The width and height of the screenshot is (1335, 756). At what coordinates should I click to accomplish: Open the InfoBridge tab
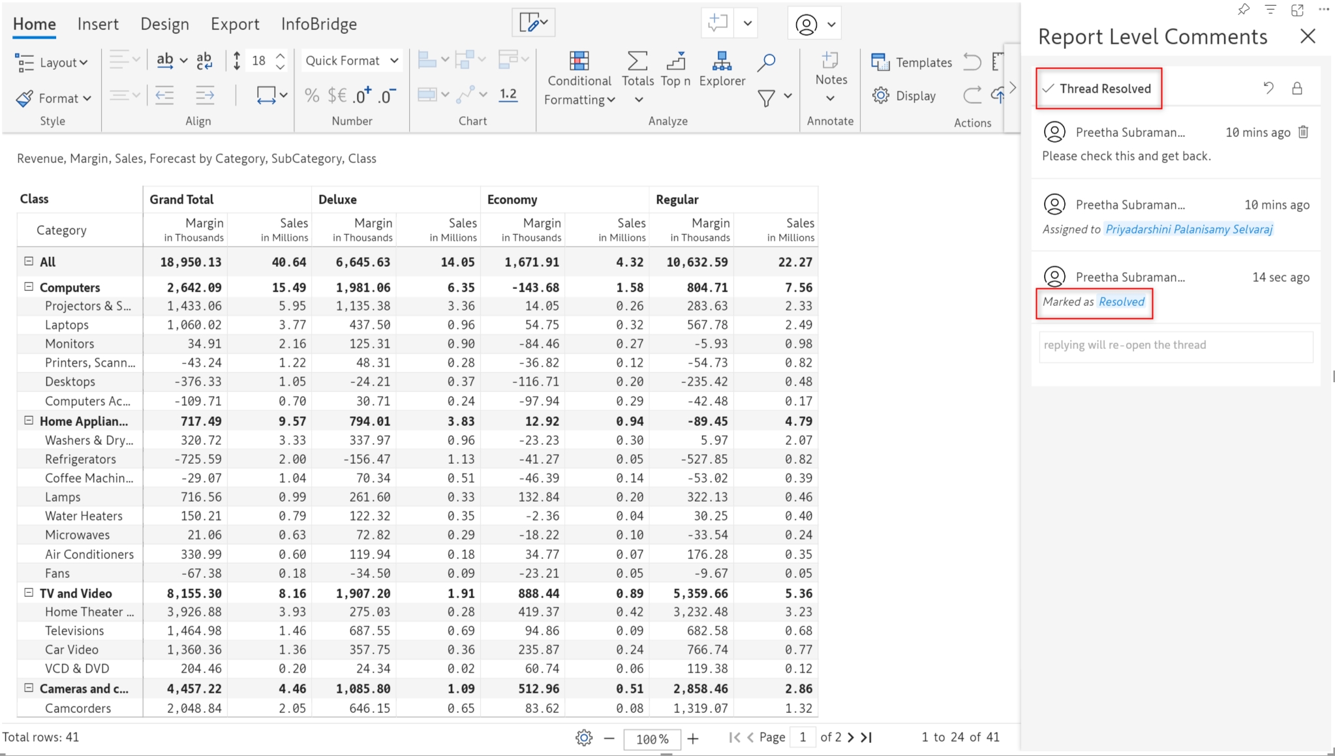pos(318,24)
